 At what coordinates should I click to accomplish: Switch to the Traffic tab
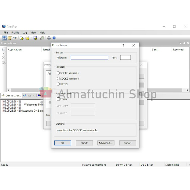(29, 96)
